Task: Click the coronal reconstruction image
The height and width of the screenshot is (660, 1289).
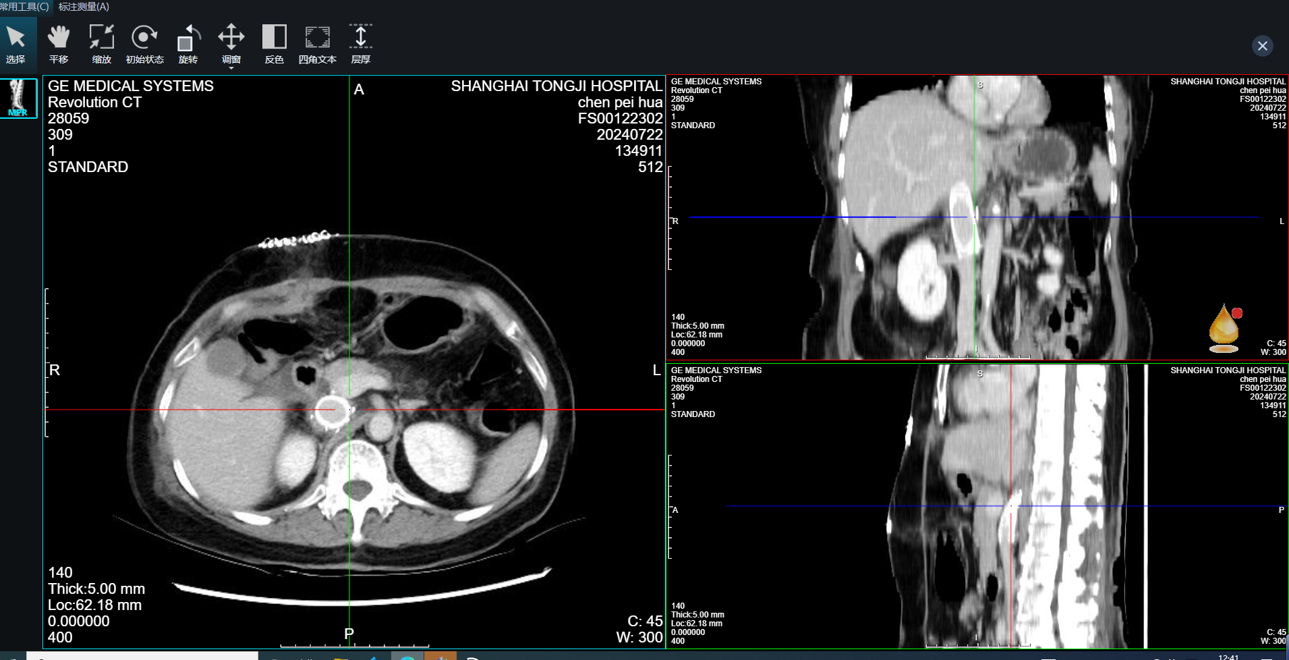Action: click(x=978, y=217)
